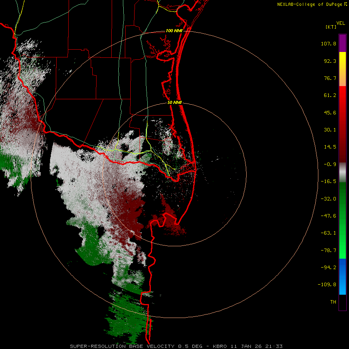Click the 61.2 velocity scale value
Image resolution: width=349 pixels, height=349 pixels.
(x=330, y=95)
